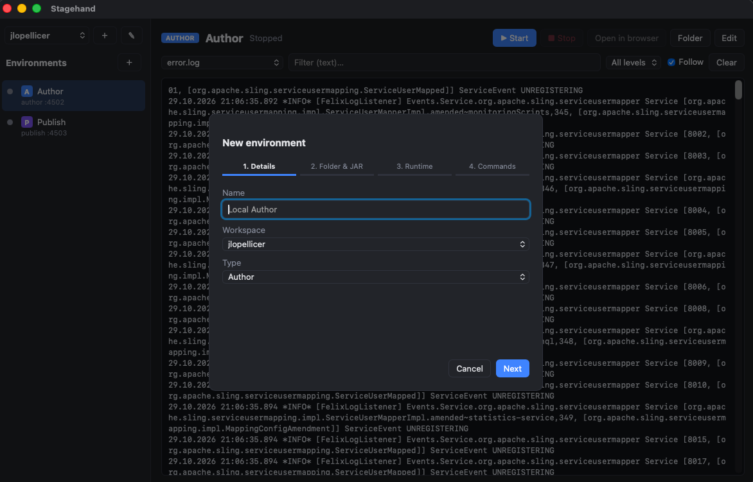
Task: Select the Author environment A badge icon
Action: [x=27, y=91]
